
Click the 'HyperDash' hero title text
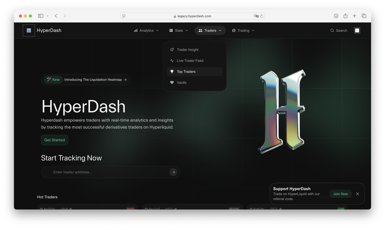(x=83, y=106)
